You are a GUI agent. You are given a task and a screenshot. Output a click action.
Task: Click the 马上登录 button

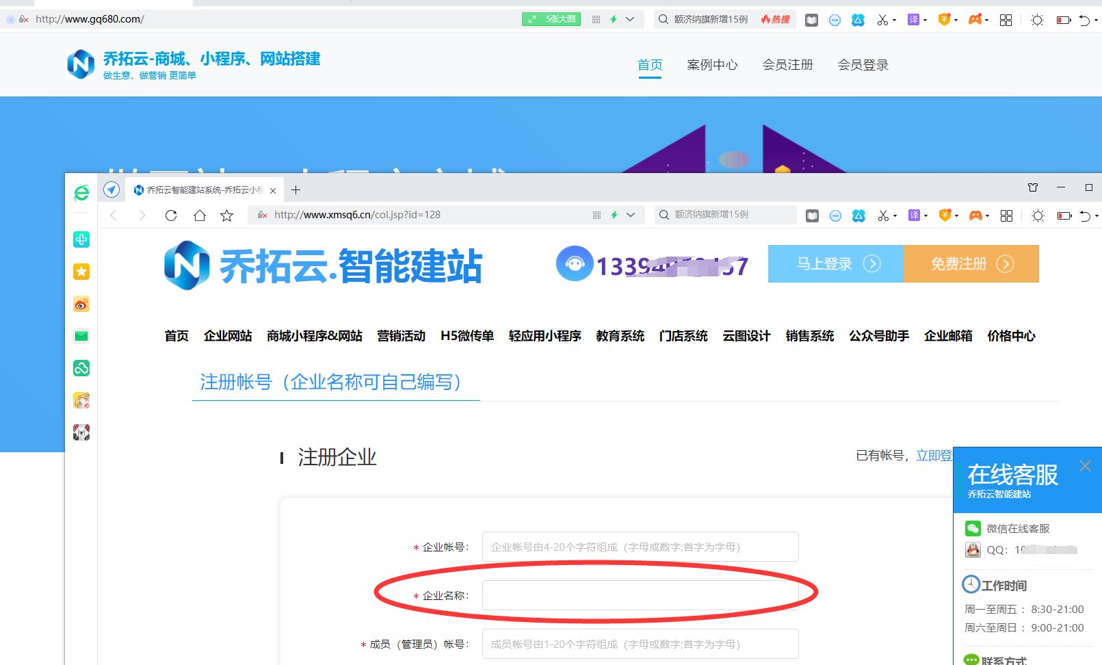point(836,263)
